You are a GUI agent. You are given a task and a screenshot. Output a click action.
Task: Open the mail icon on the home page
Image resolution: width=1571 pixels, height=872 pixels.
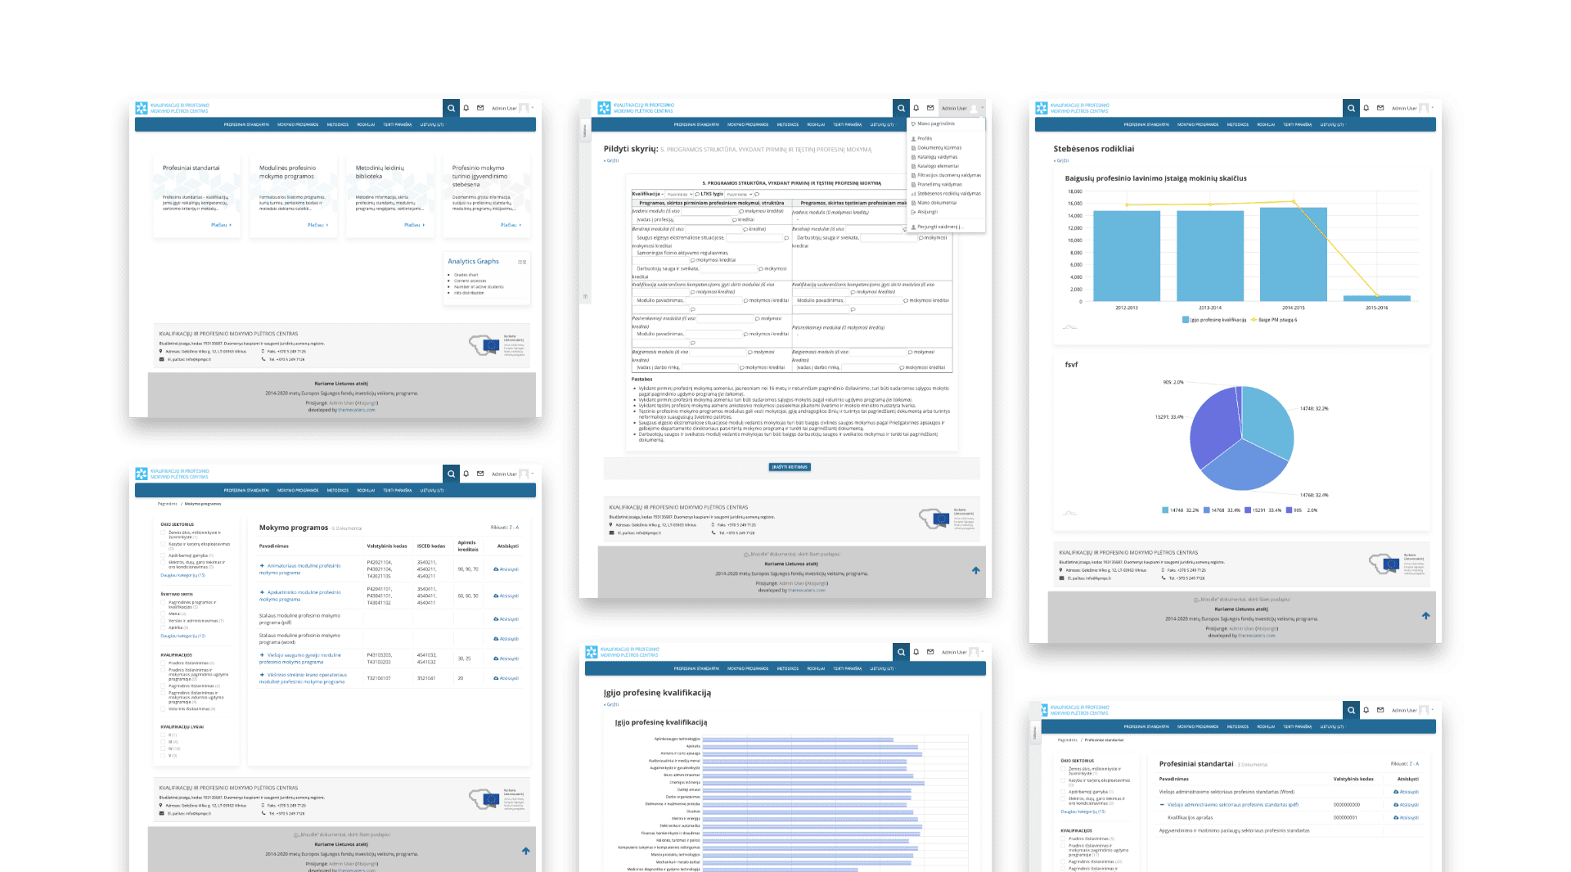[x=480, y=108]
